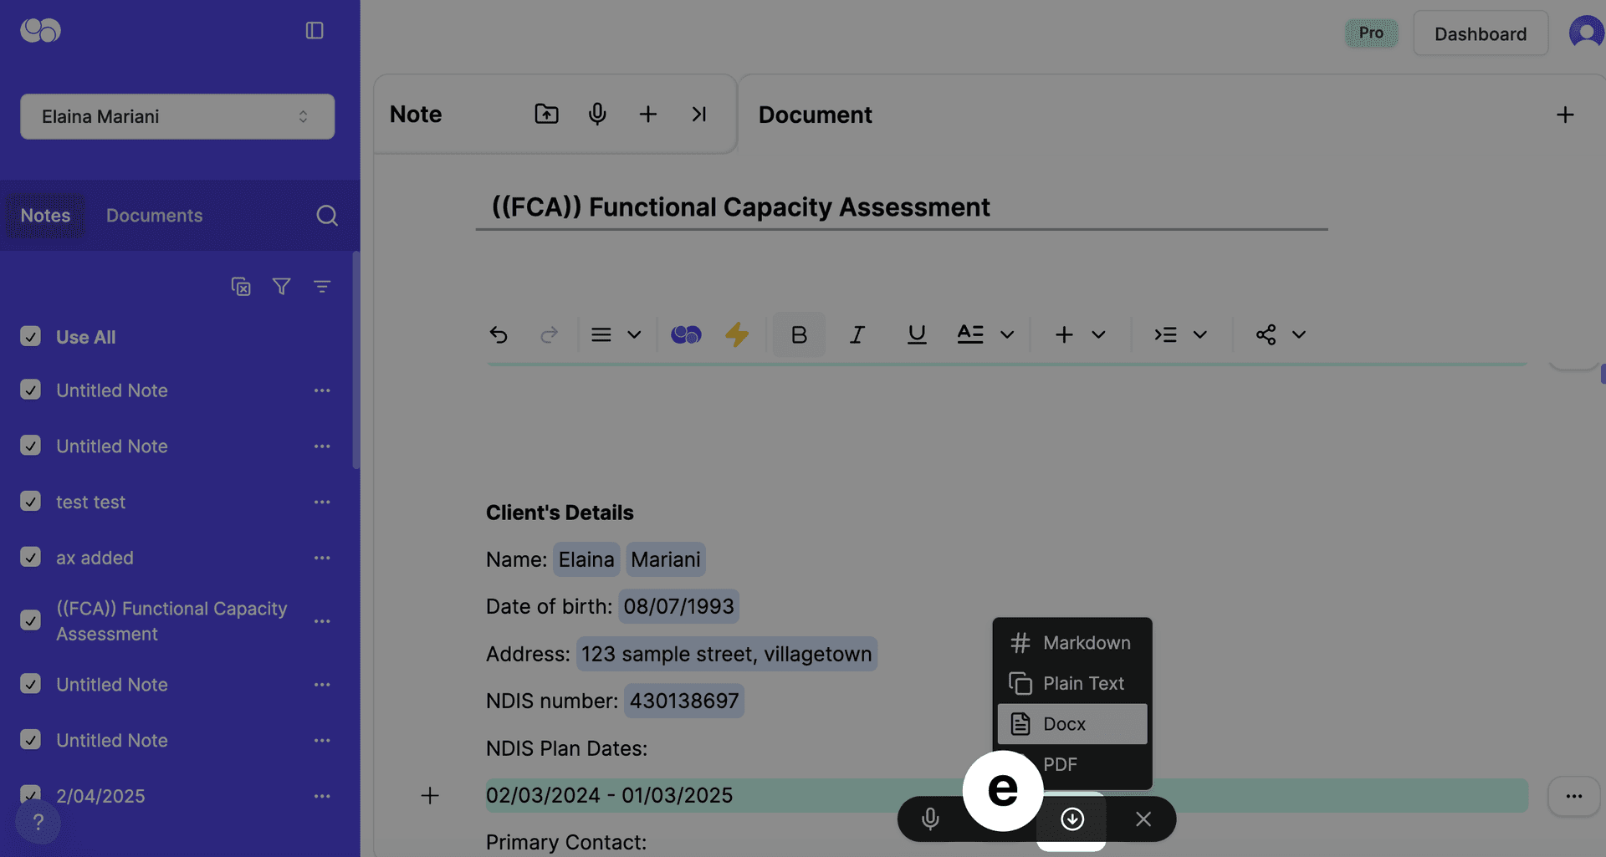
Task: Click the undo arrow in the editor toolbar
Action: pos(499,334)
